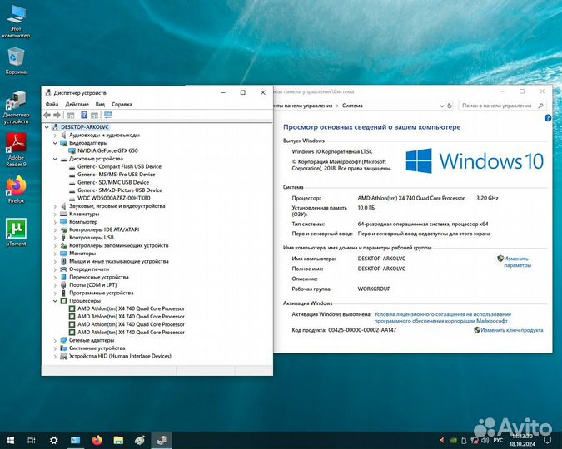The image size is (562, 449).
Task: Collapse the Видеоадаптеры tree node
Action: click(x=56, y=142)
